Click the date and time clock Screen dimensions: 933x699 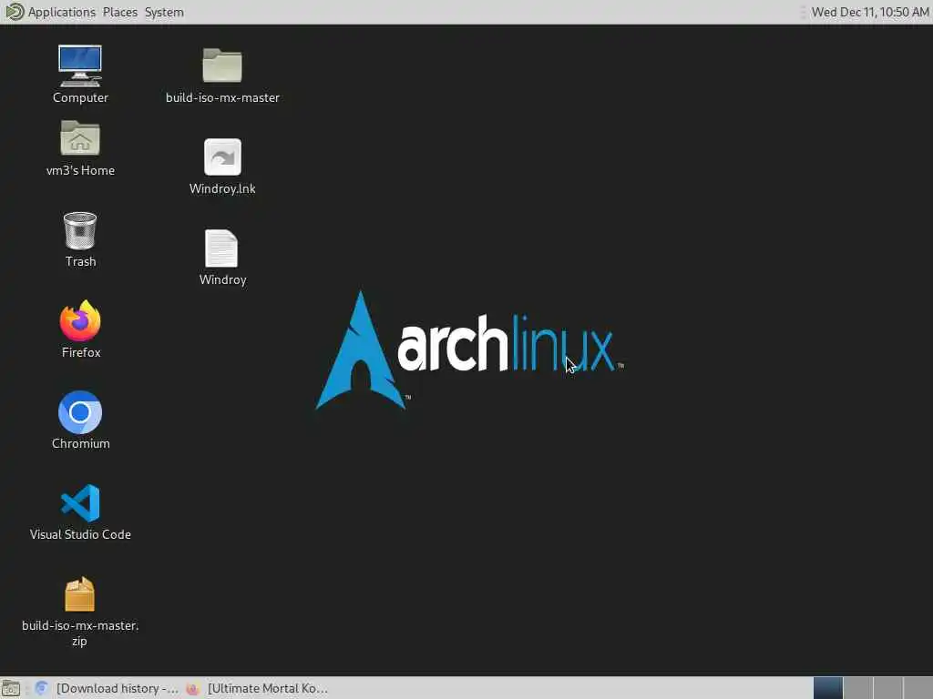point(870,12)
